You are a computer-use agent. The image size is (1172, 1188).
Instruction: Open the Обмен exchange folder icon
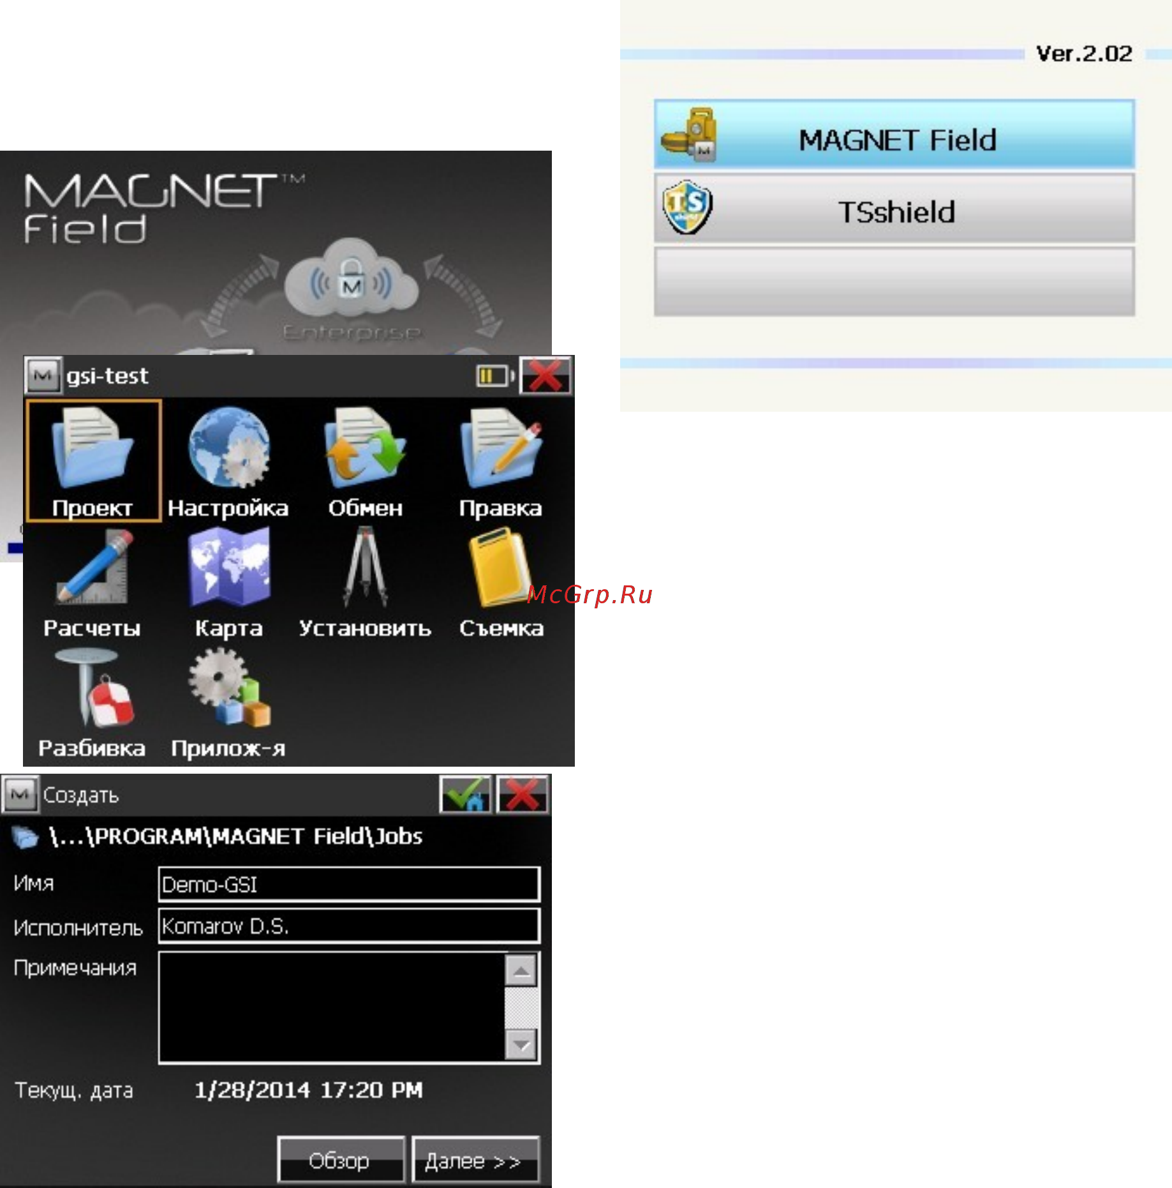pos(365,461)
